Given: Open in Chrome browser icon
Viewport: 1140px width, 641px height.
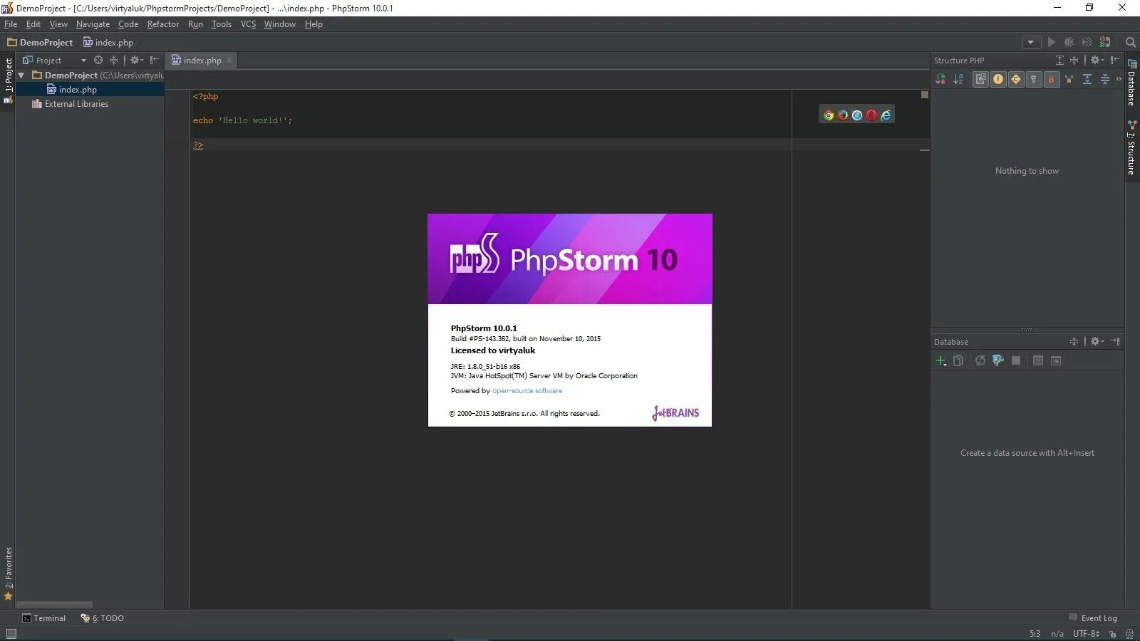Looking at the screenshot, I should [x=829, y=115].
